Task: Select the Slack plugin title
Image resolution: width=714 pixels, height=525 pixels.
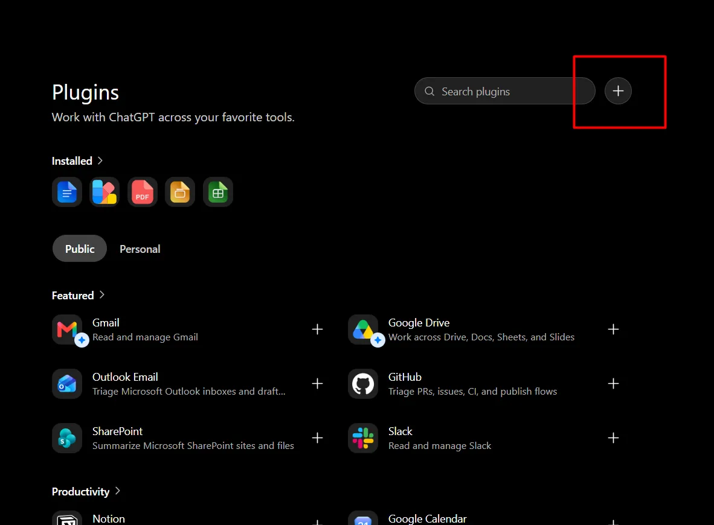Action: point(400,431)
